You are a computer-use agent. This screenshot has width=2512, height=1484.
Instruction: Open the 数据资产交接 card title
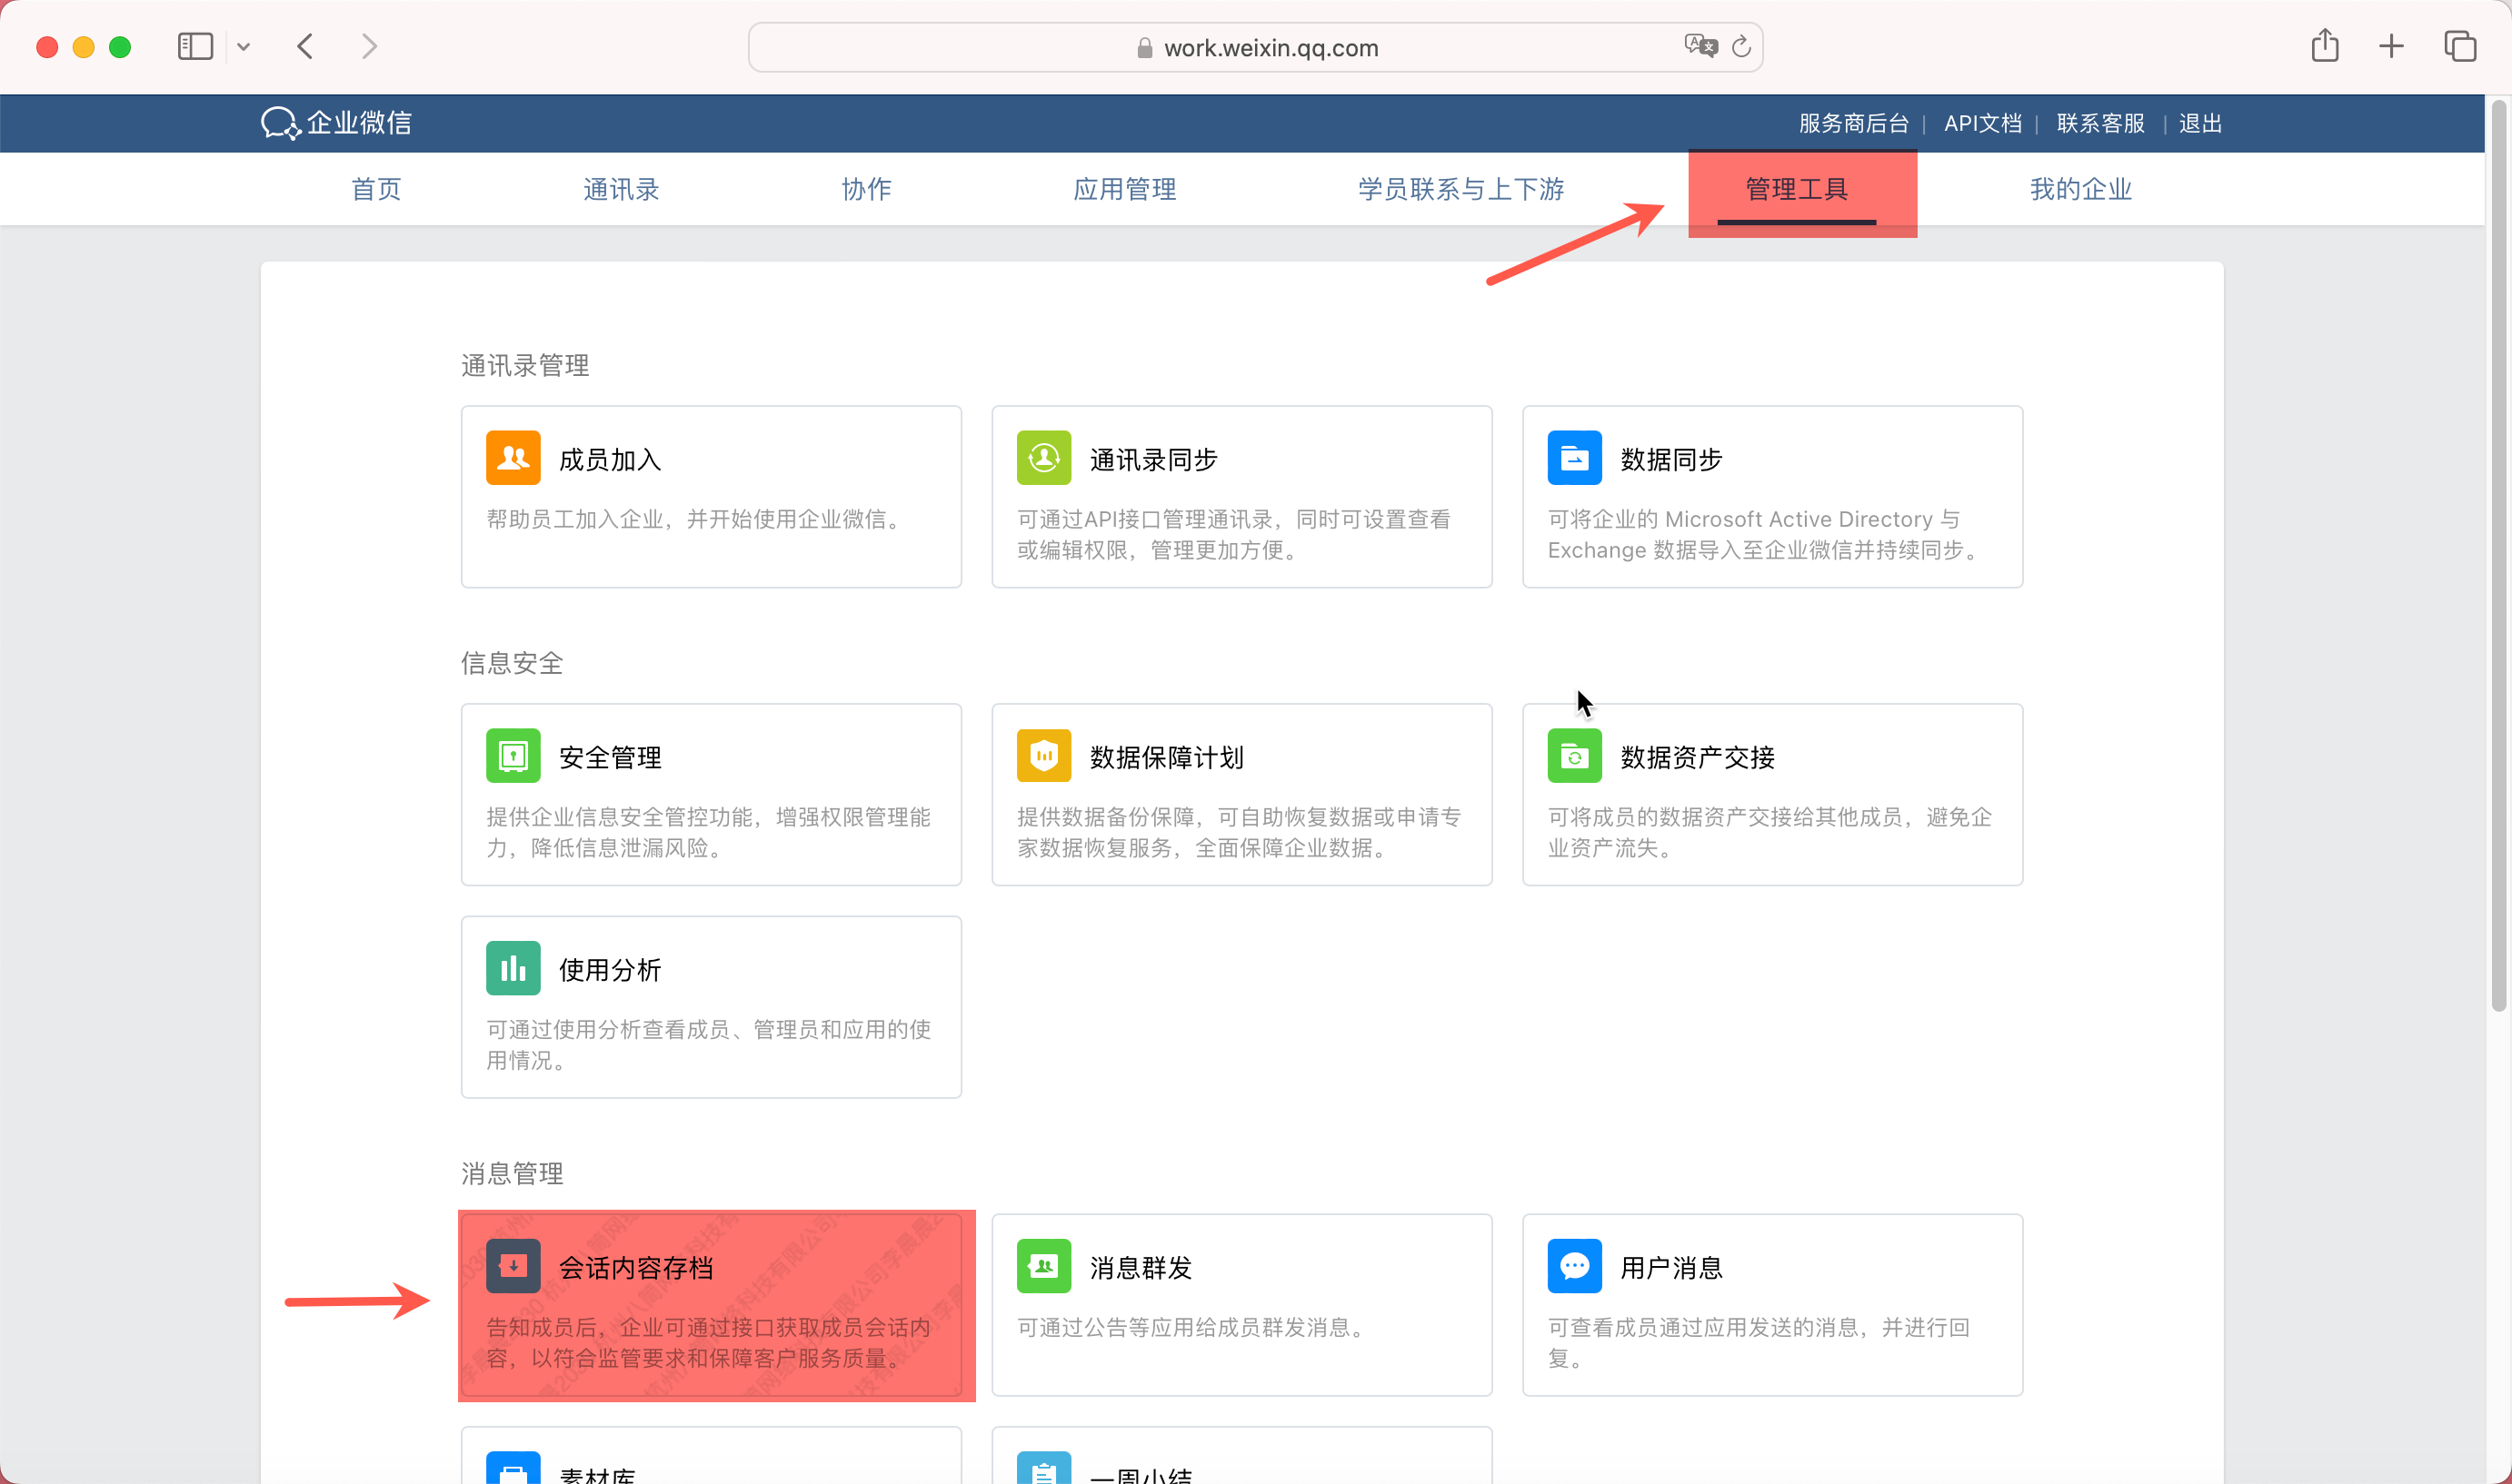[1698, 757]
